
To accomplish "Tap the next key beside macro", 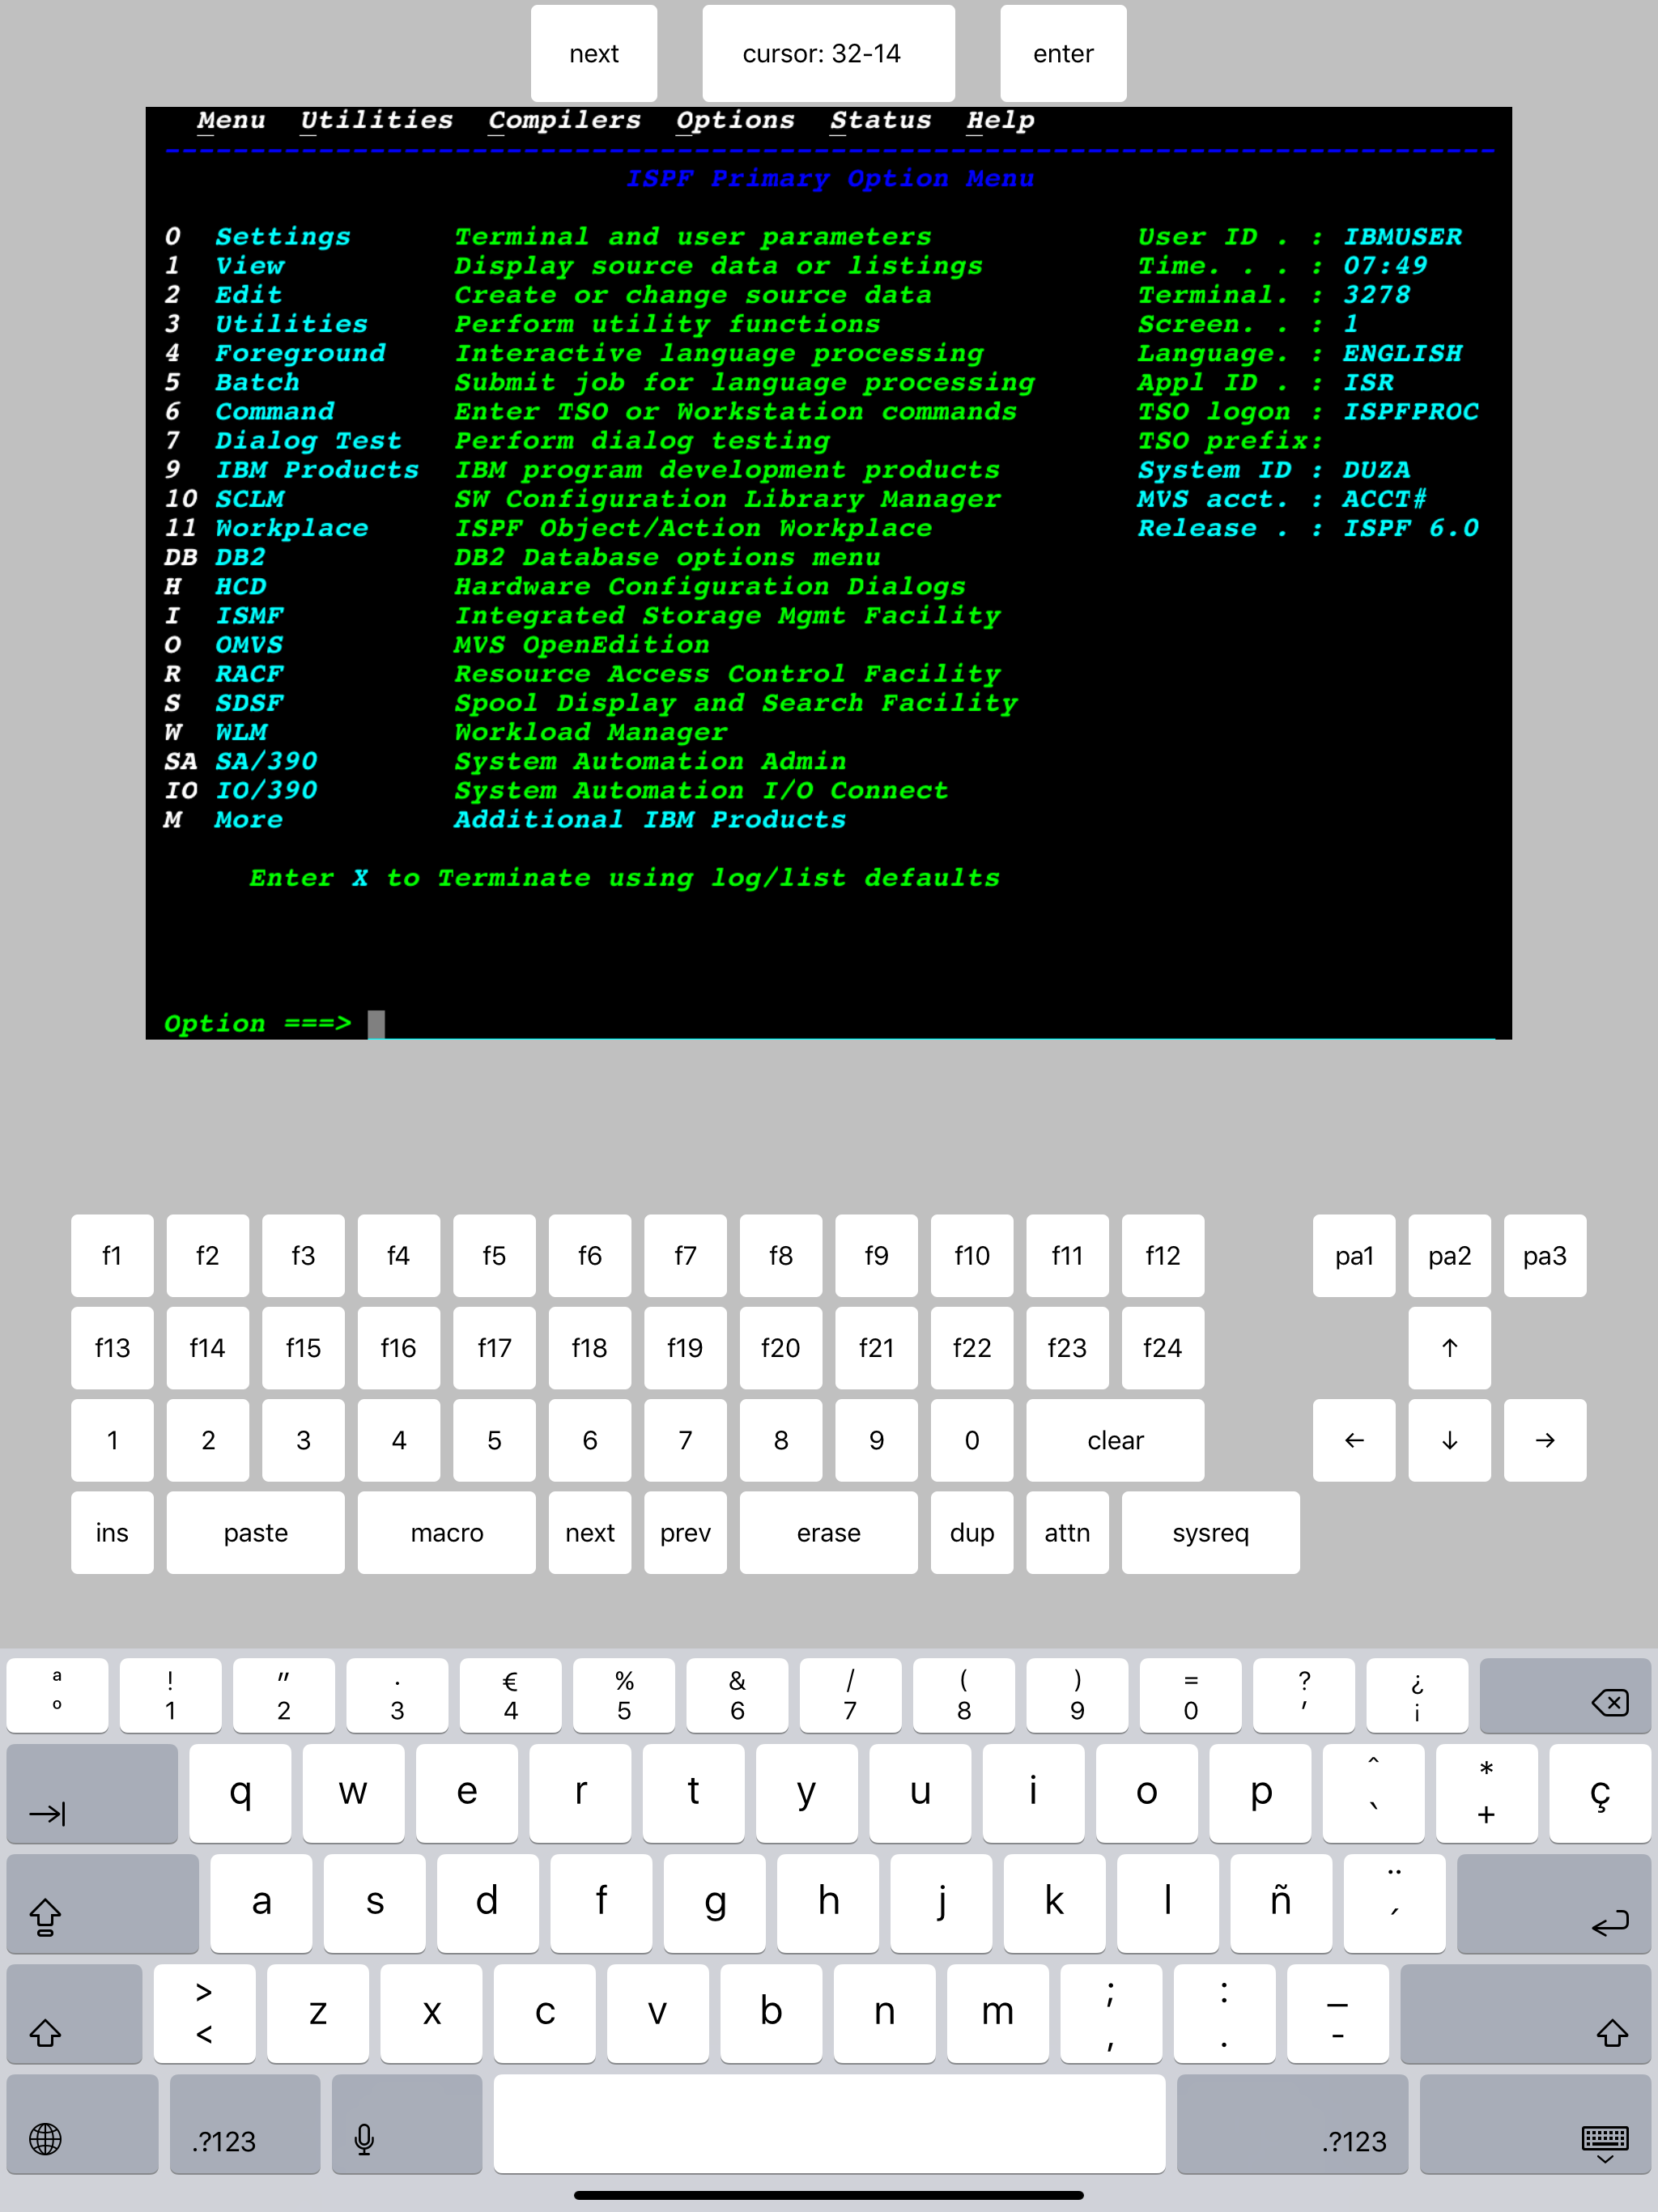I will 589,1532.
